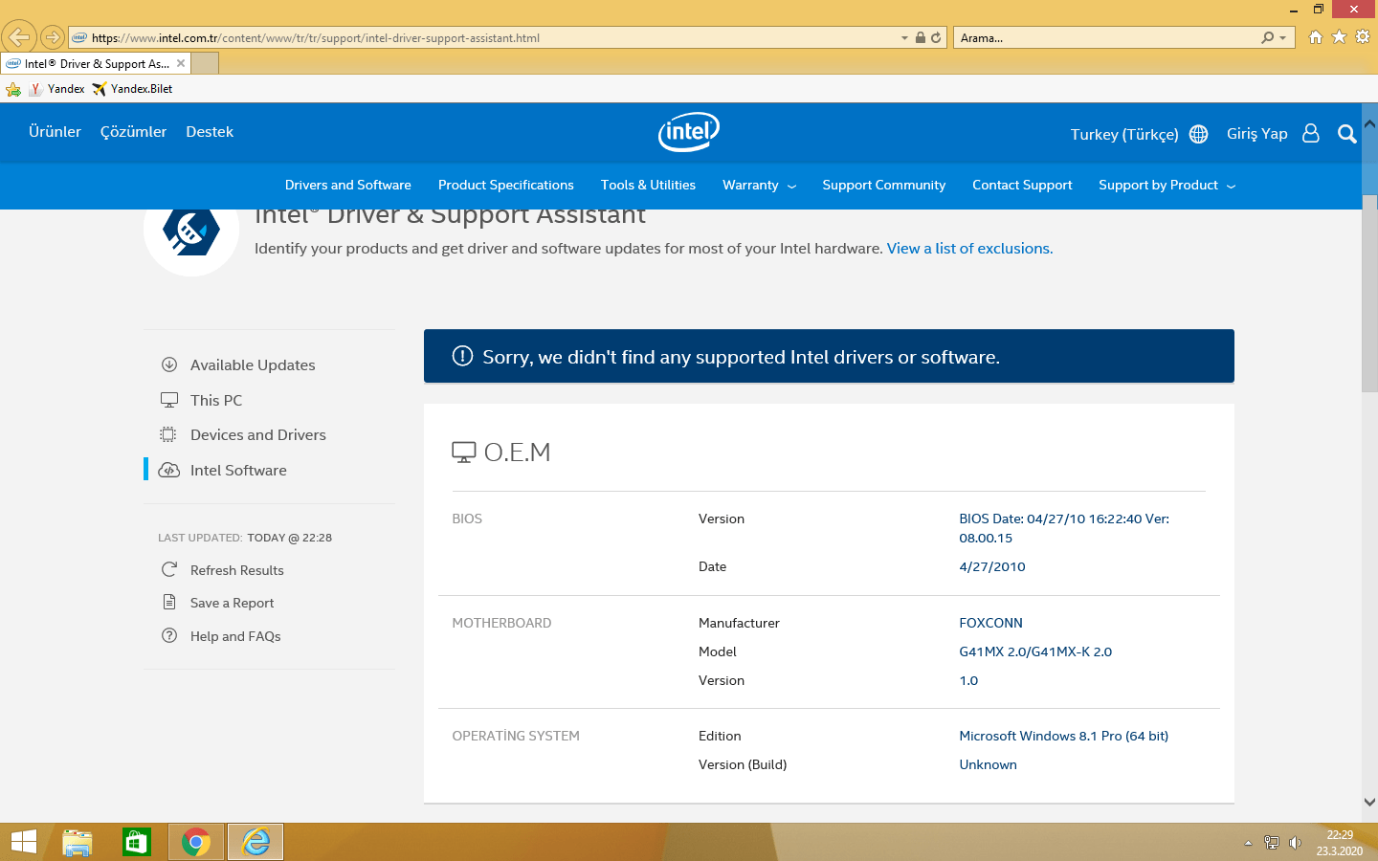
Task: Click Turkey (Türkçe) region selector
Action: 1124,135
